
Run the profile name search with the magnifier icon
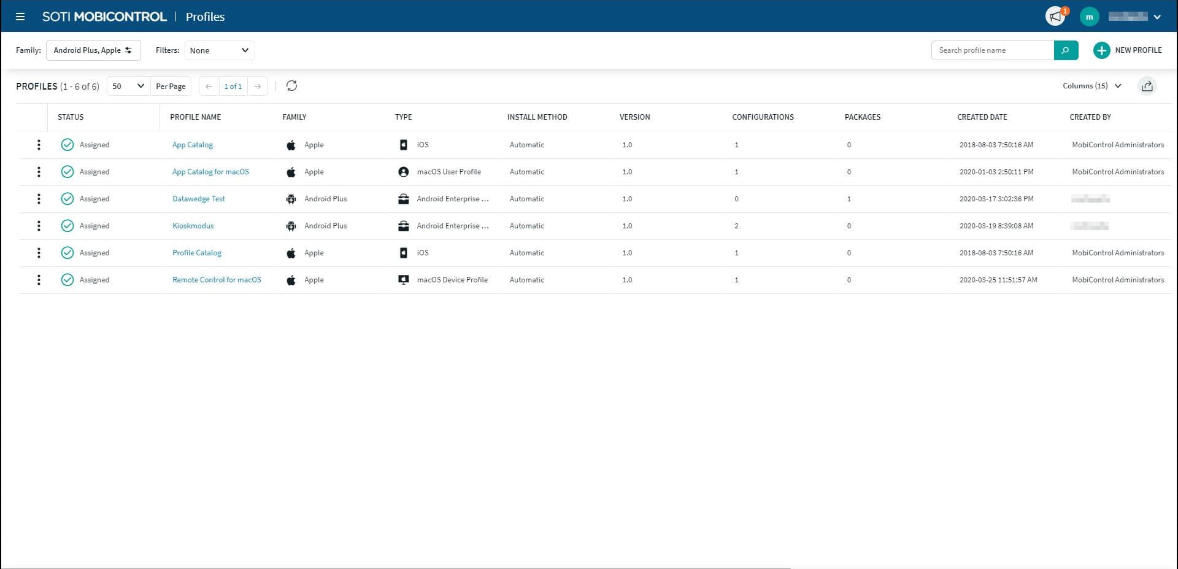coord(1066,50)
